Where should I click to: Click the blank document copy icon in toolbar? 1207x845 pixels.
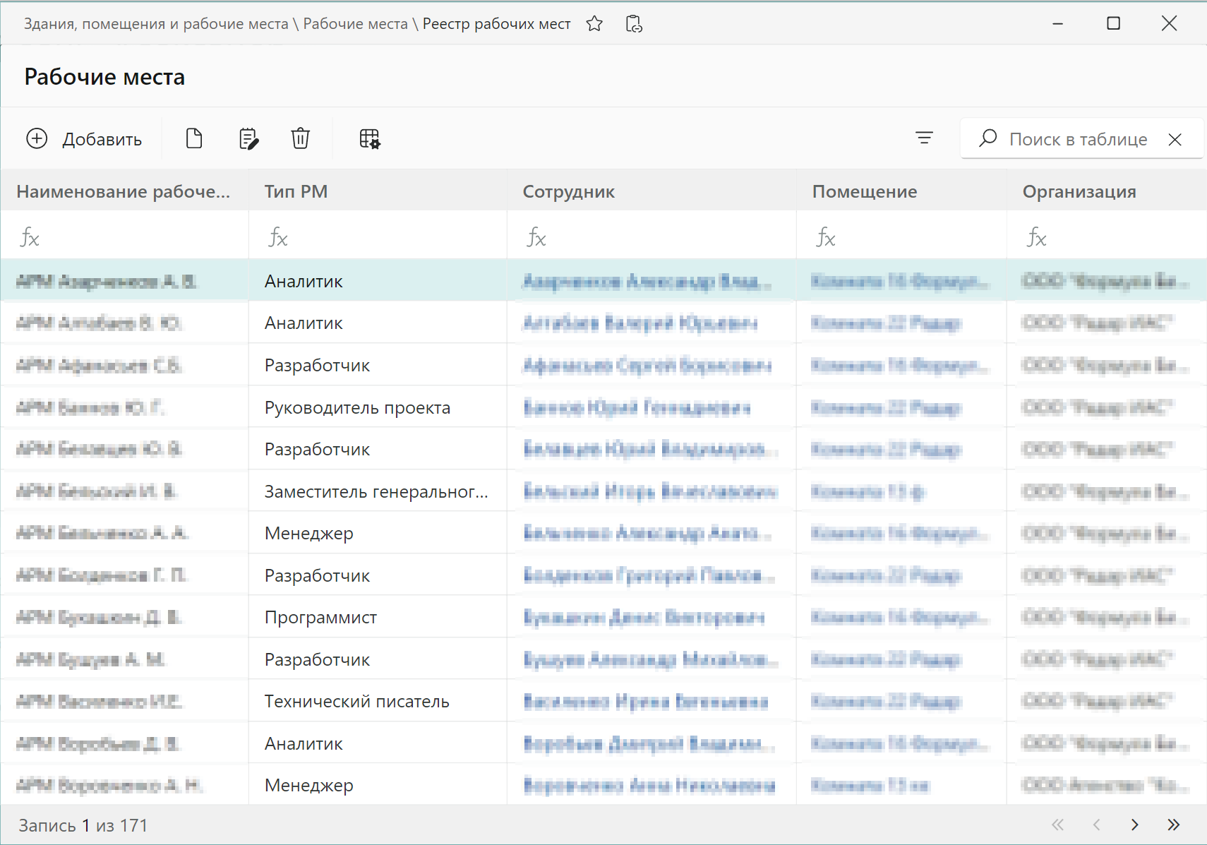tap(194, 139)
